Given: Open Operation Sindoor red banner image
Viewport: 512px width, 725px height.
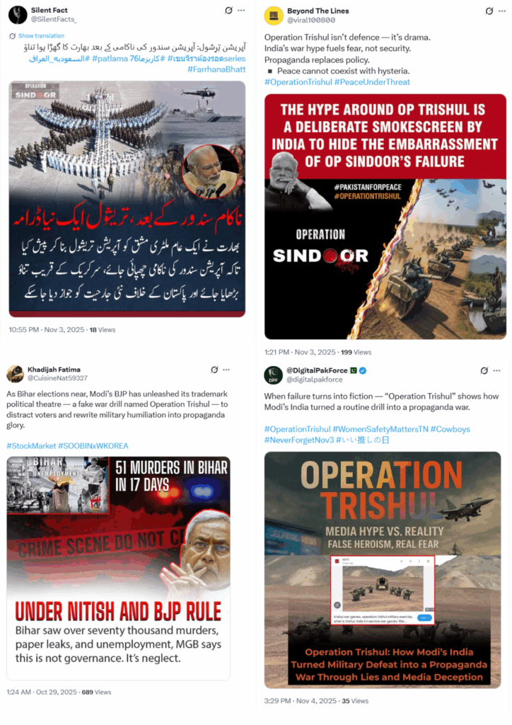Looking at the screenshot, I should pos(385,217).
